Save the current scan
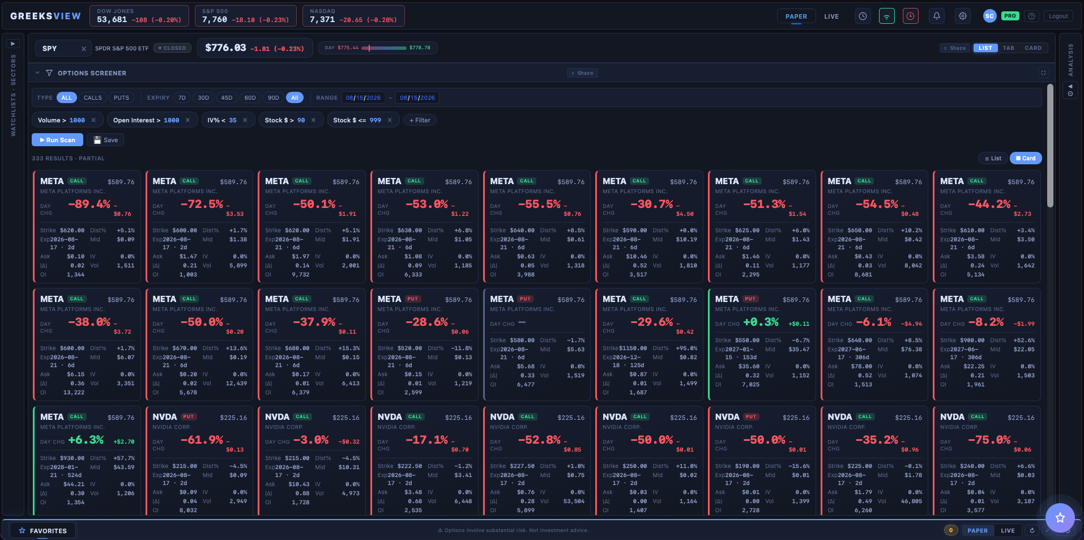 pyautogui.click(x=106, y=140)
